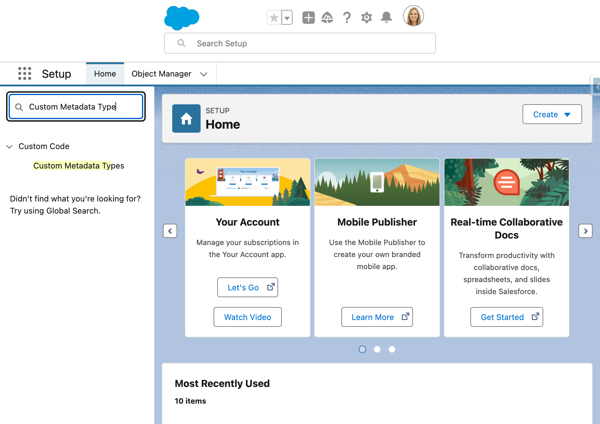Image resolution: width=600 pixels, height=424 pixels.
Task: Switch to the Home tab
Action: tap(105, 74)
